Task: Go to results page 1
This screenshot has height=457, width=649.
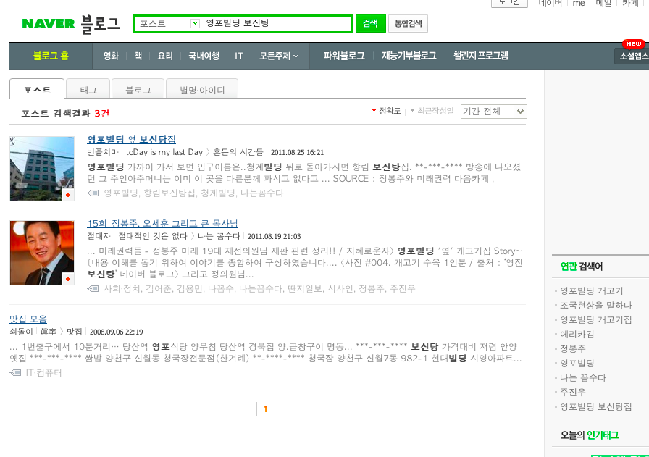Action: click(x=266, y=409)
